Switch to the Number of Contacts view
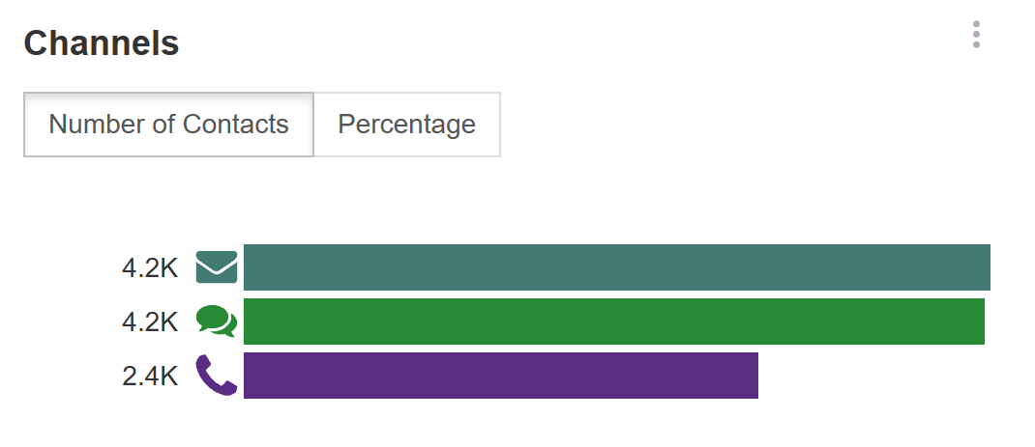The image size is (1035, 447). [168, 125]
